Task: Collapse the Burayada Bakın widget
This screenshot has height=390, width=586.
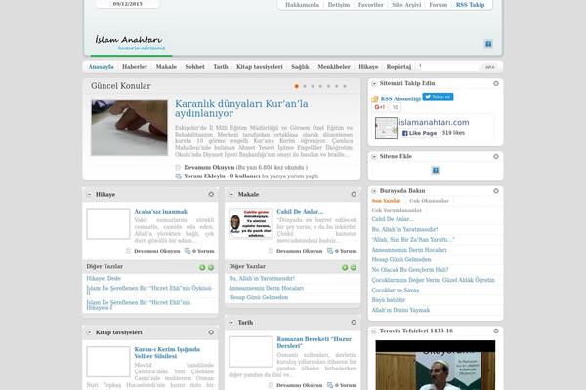Action: pos(374,191)
